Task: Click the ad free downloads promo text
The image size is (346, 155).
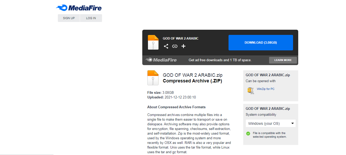Action: pos(220,60)
